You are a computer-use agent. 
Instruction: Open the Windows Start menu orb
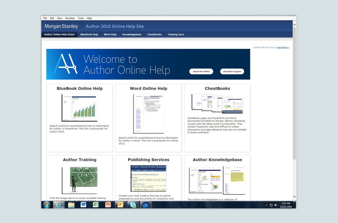[x=46, y=205]
